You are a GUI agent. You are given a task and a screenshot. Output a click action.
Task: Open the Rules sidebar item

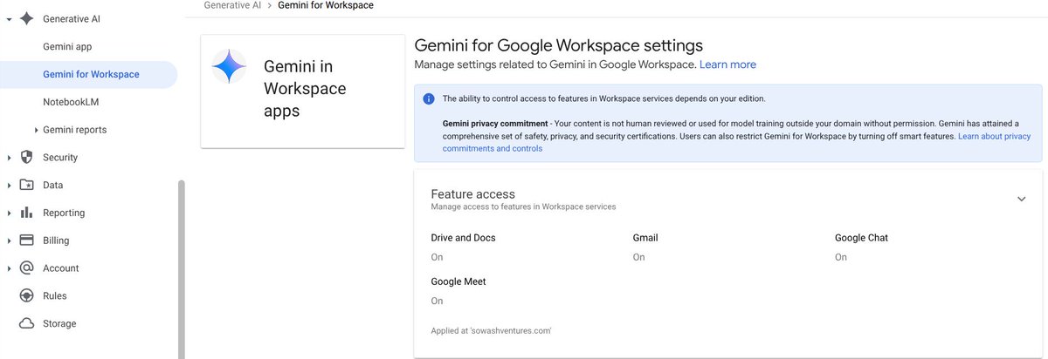click(54, 296)
